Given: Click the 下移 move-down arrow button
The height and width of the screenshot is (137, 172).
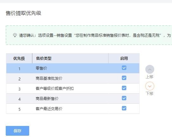Looking at the screenshot, I should coord(150,86).
